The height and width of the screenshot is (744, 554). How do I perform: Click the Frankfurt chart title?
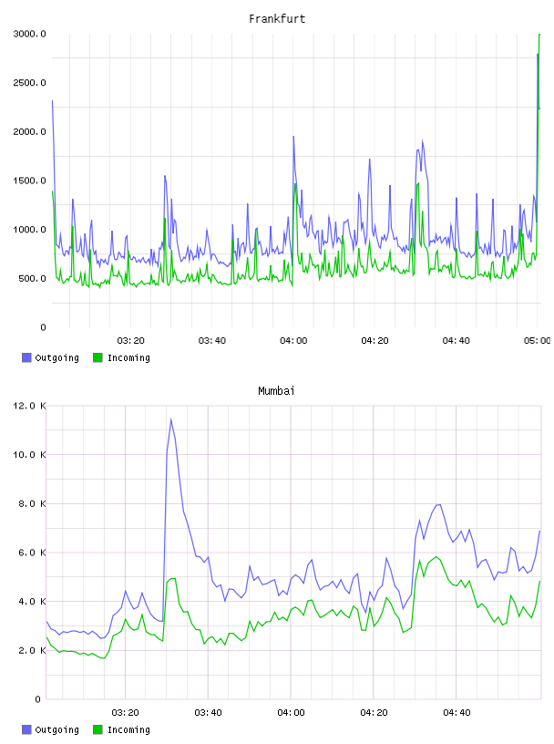tap(277, 19)
